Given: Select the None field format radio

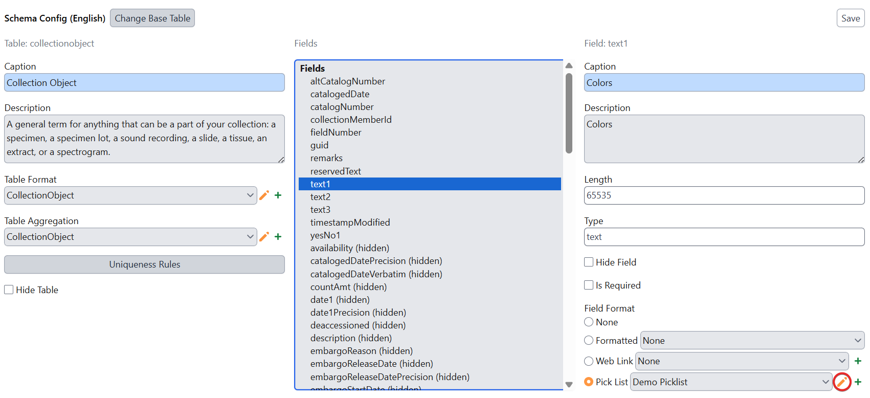Looking at the screenshot, I should (589, 322).
